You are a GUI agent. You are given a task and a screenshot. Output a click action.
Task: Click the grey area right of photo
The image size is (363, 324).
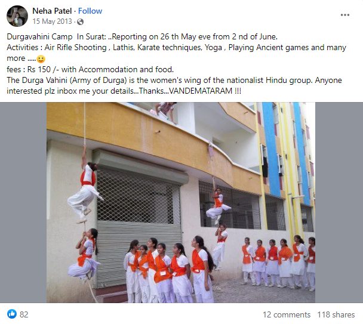339,202
